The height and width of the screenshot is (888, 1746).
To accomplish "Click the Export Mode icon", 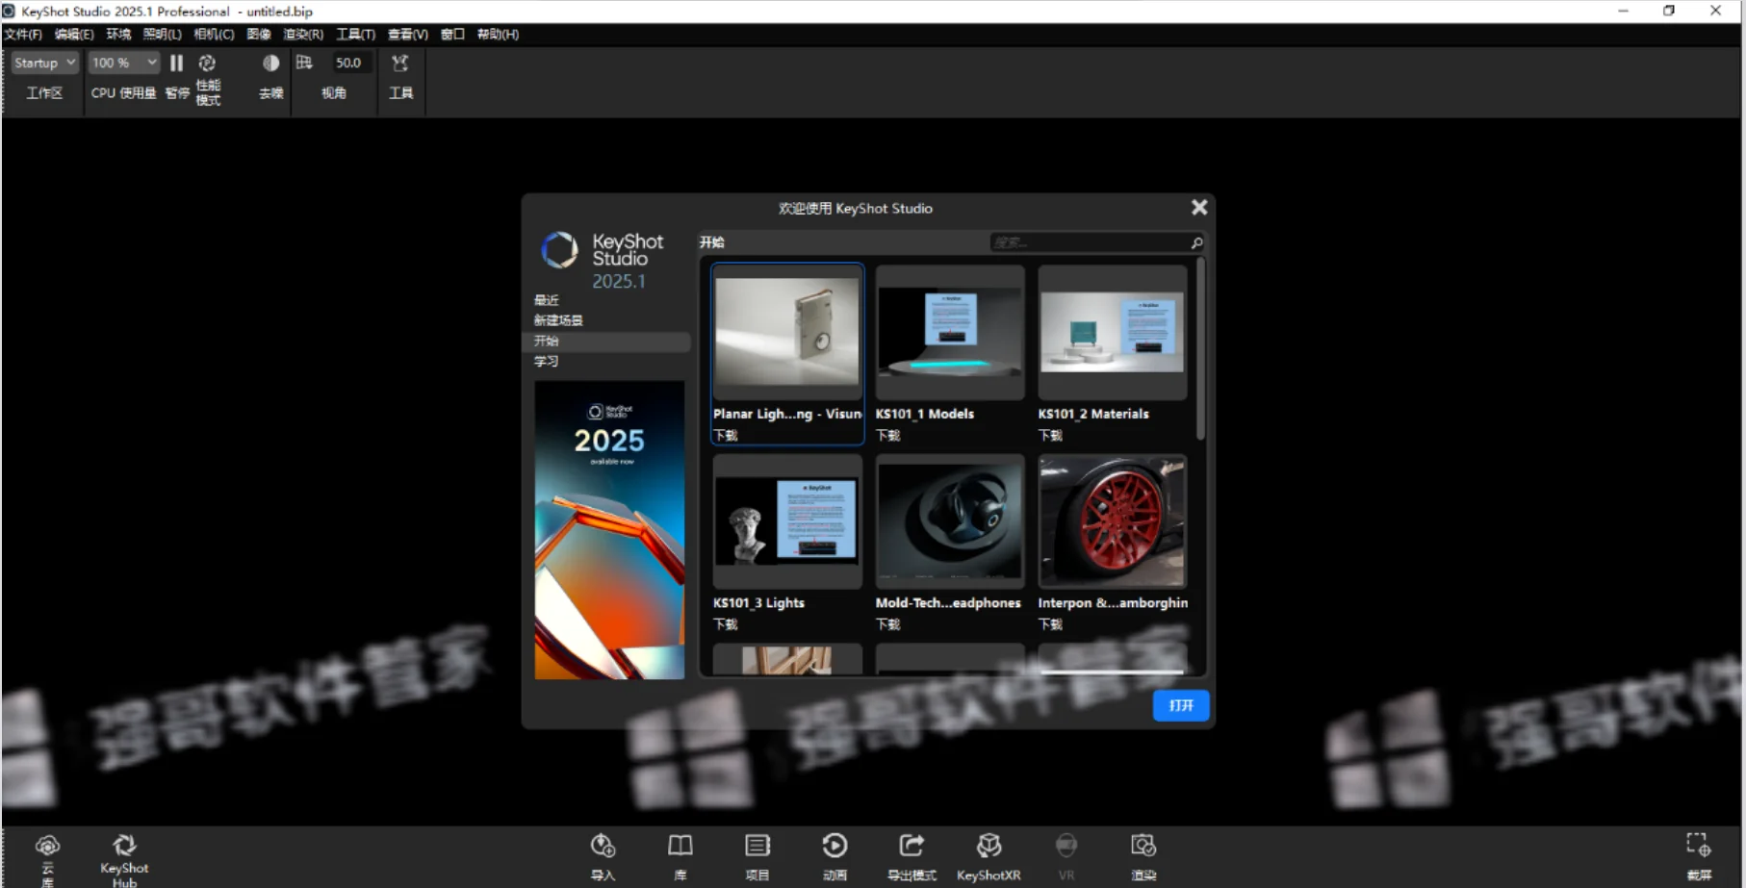I will click(912, 846).
